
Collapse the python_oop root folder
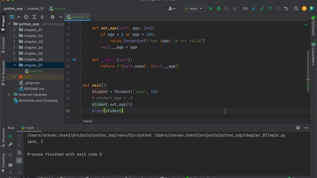(9, 24)
